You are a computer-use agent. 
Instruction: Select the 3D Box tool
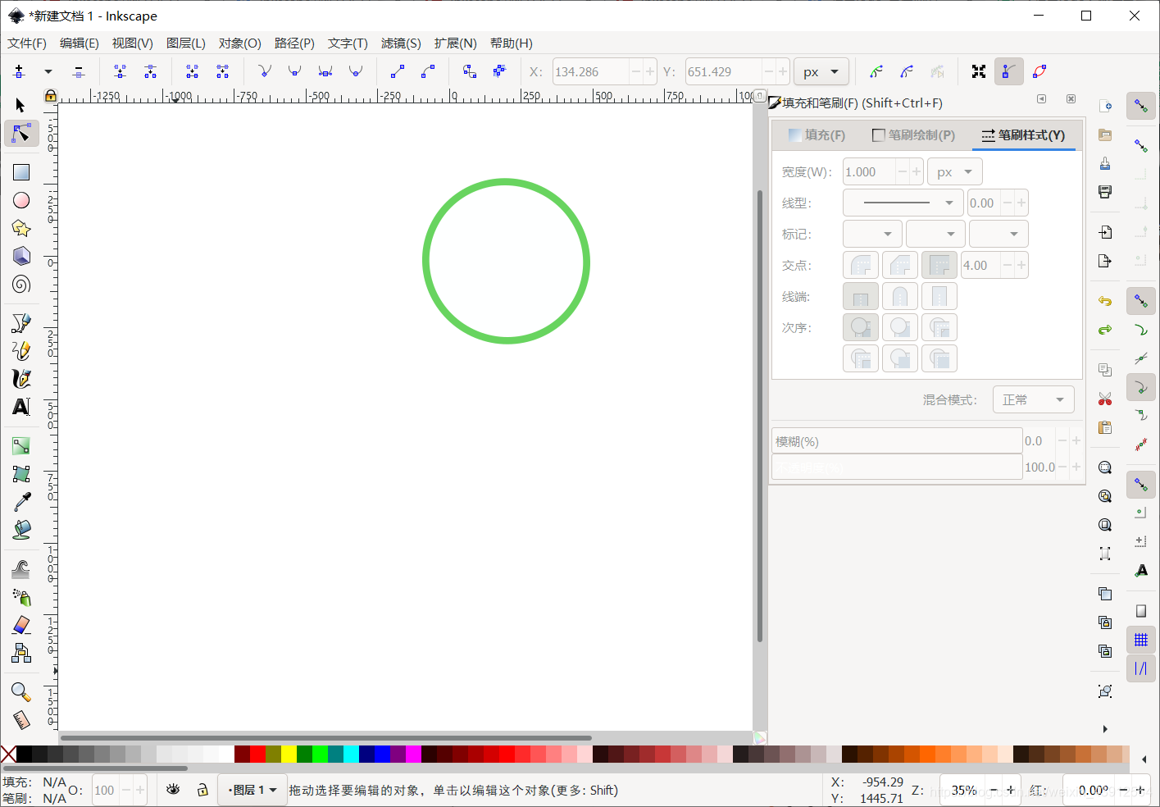tap(21, 256)
